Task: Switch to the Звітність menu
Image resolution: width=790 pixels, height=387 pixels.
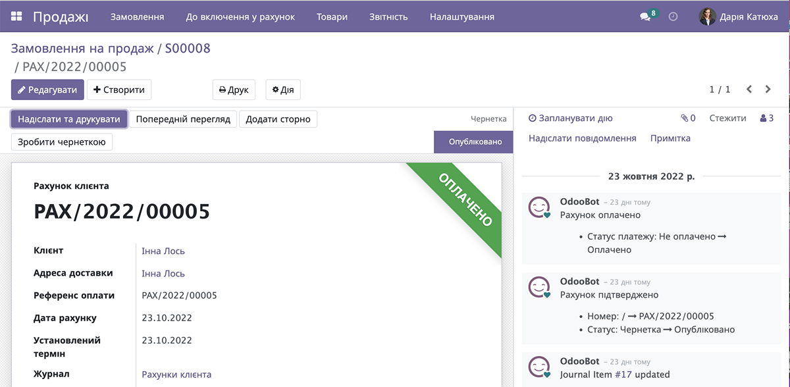Action: pyautogui.click(x=388, y=17)
